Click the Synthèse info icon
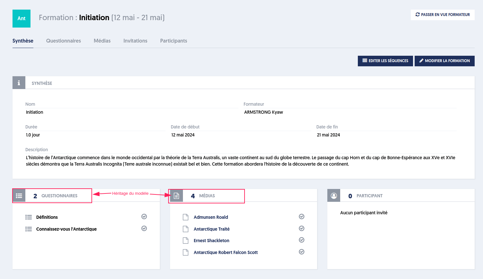Image resolution: width=483 pixels, height=279 pixels. pyautogui.click(x=19, y=83)
